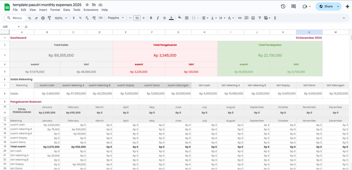This screenshot has height=170, width=352.
Task: Open the name box dropdown arrow
Action: [x=18, y=27]
